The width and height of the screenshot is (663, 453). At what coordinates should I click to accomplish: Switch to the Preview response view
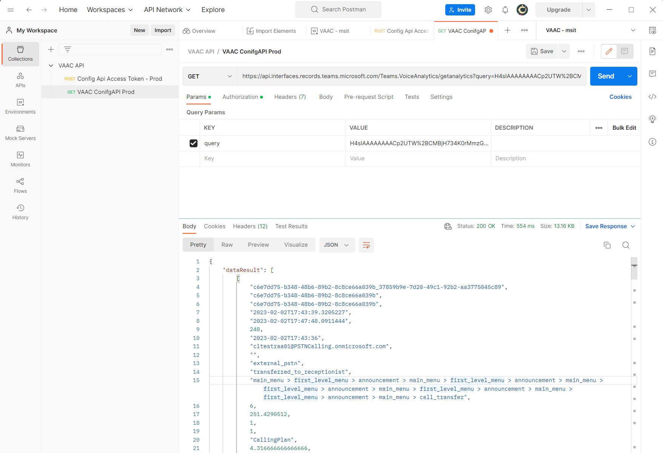tap(258, 245)
